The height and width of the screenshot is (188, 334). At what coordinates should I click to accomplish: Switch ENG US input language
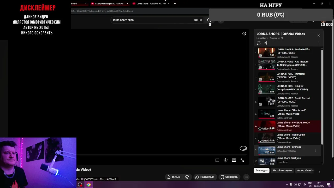tap(310, 185)
